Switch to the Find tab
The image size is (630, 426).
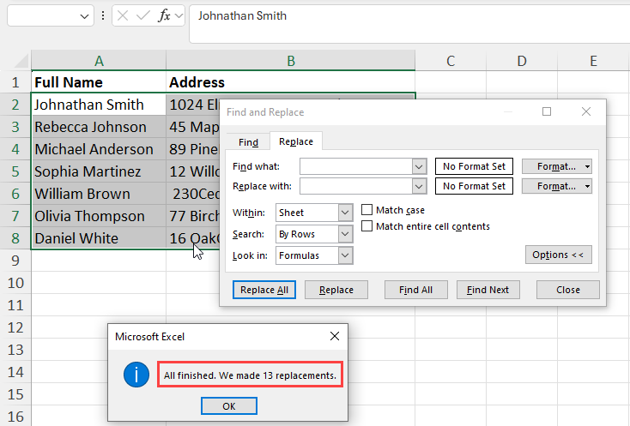(248, 142)
